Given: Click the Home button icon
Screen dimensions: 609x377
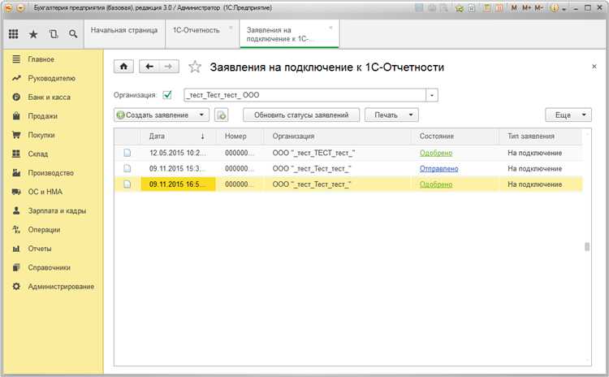Looking at the screenshot, I should 124,67.
